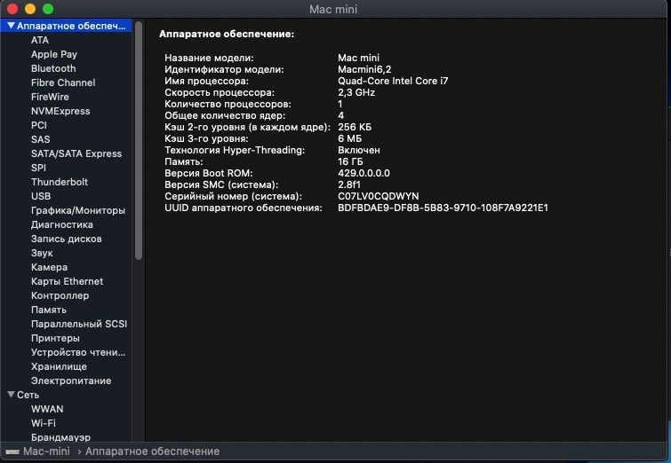Click the serial number C07LV0CQDWYN
The image size is (671, 463).
coord(379,196)
